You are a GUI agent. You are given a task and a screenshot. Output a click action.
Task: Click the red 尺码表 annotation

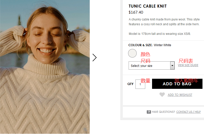click(186, 61)
